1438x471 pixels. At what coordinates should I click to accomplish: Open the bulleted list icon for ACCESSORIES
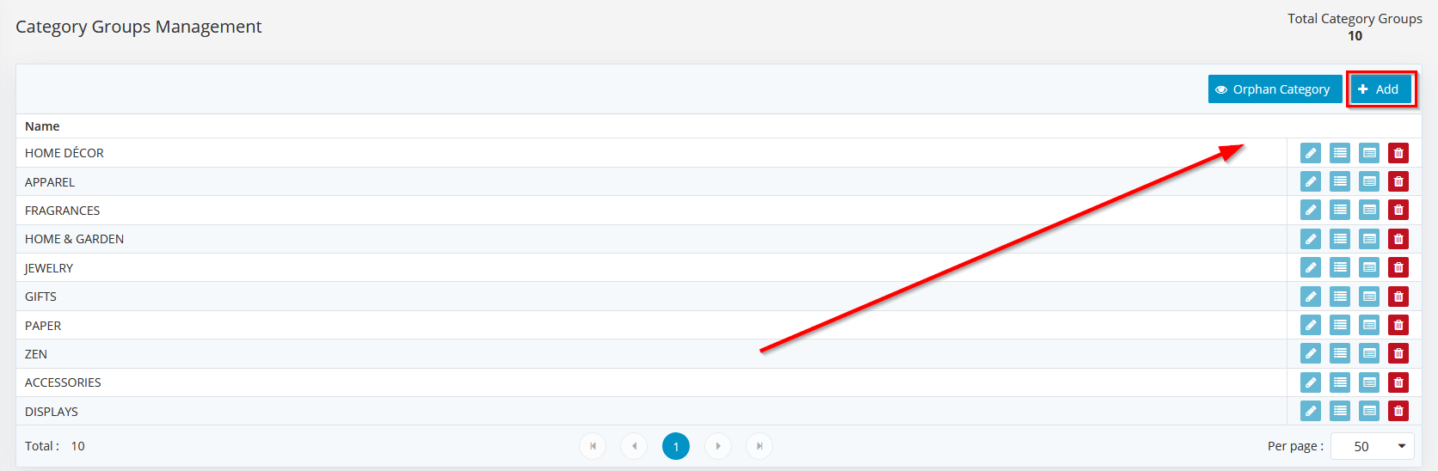coord(1340,382)
